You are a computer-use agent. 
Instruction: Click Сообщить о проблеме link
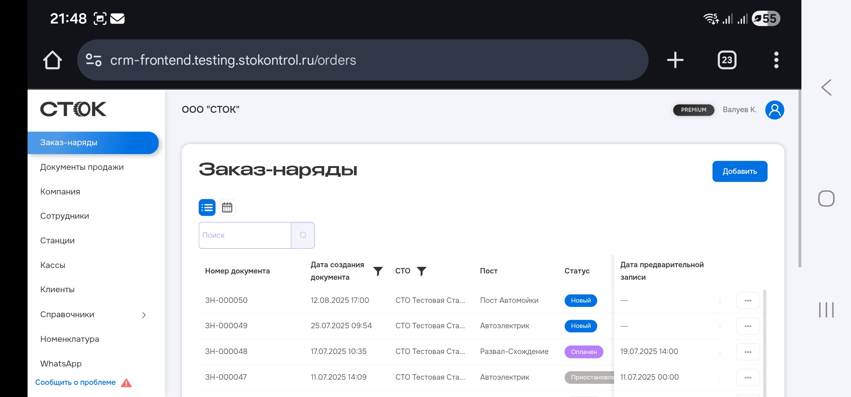(75, 382)
